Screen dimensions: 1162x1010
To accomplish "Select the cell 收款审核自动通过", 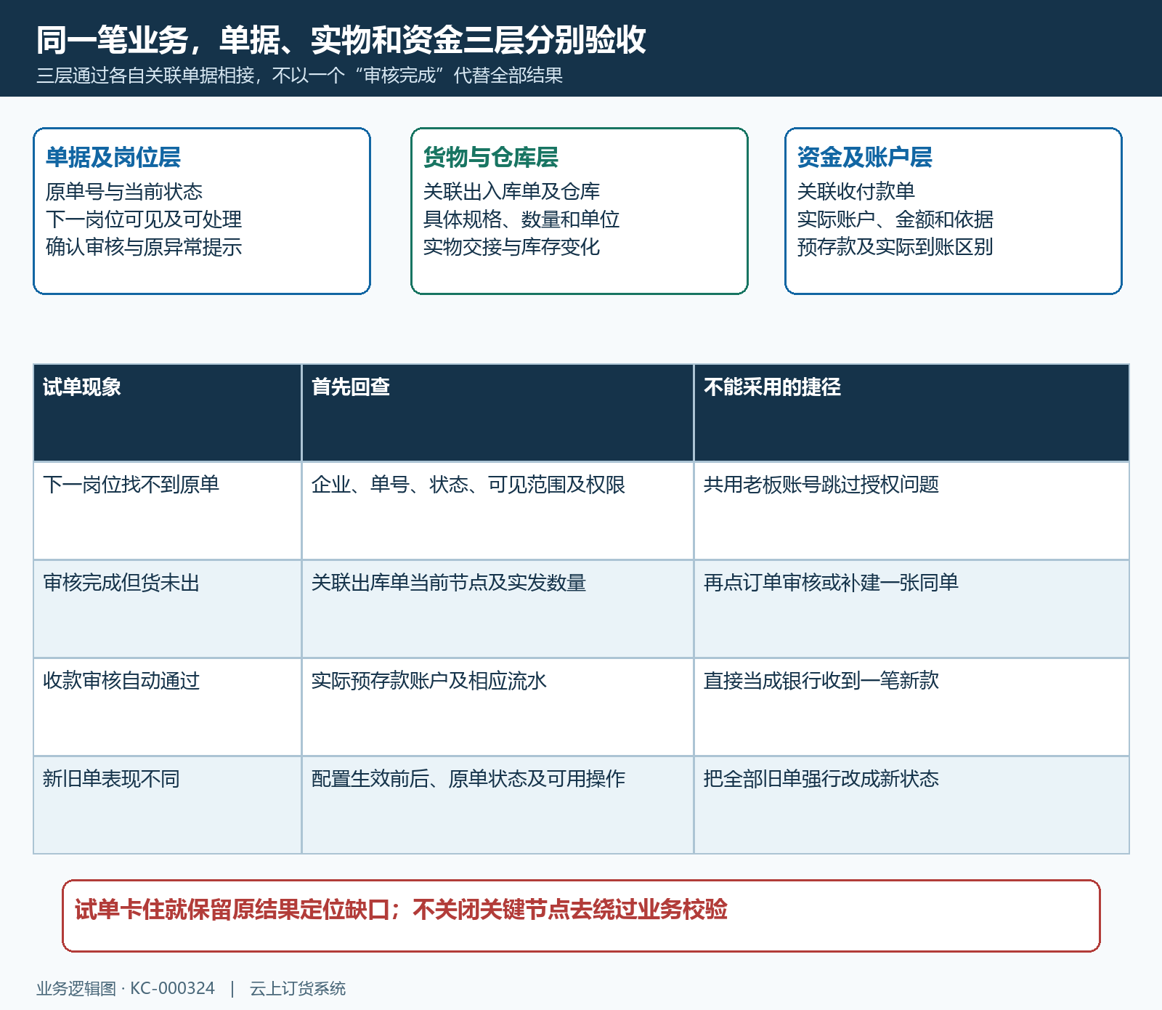I will pyautogui.click(x=167, y=707).
